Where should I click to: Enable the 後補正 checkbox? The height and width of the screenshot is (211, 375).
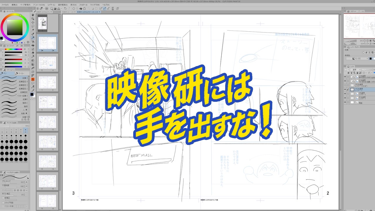(x=3, y=198)
